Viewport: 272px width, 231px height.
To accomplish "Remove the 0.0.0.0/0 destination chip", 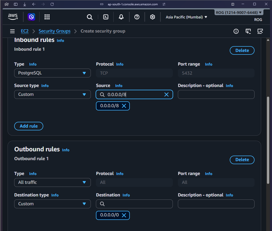I will point(124,215).
